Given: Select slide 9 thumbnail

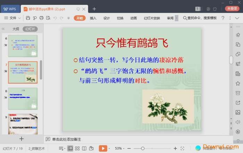Looking at the screenshot, I should [23, 124].
